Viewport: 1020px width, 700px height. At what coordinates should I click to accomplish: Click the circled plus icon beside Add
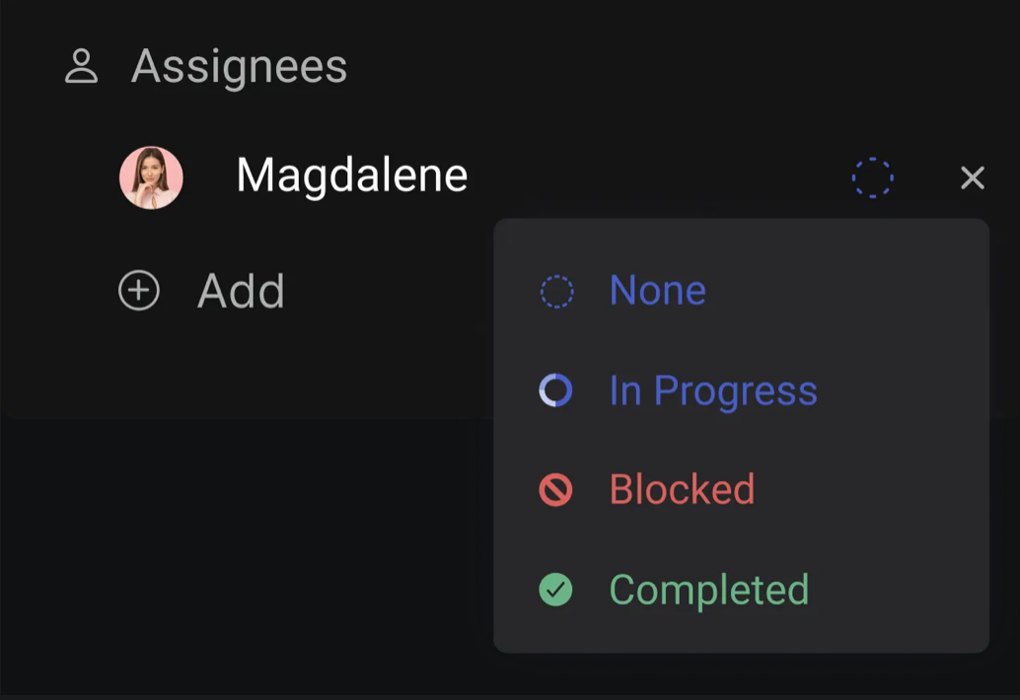point(138,290)
